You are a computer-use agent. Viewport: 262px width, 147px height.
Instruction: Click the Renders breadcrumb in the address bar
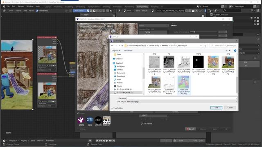(165, 45)
